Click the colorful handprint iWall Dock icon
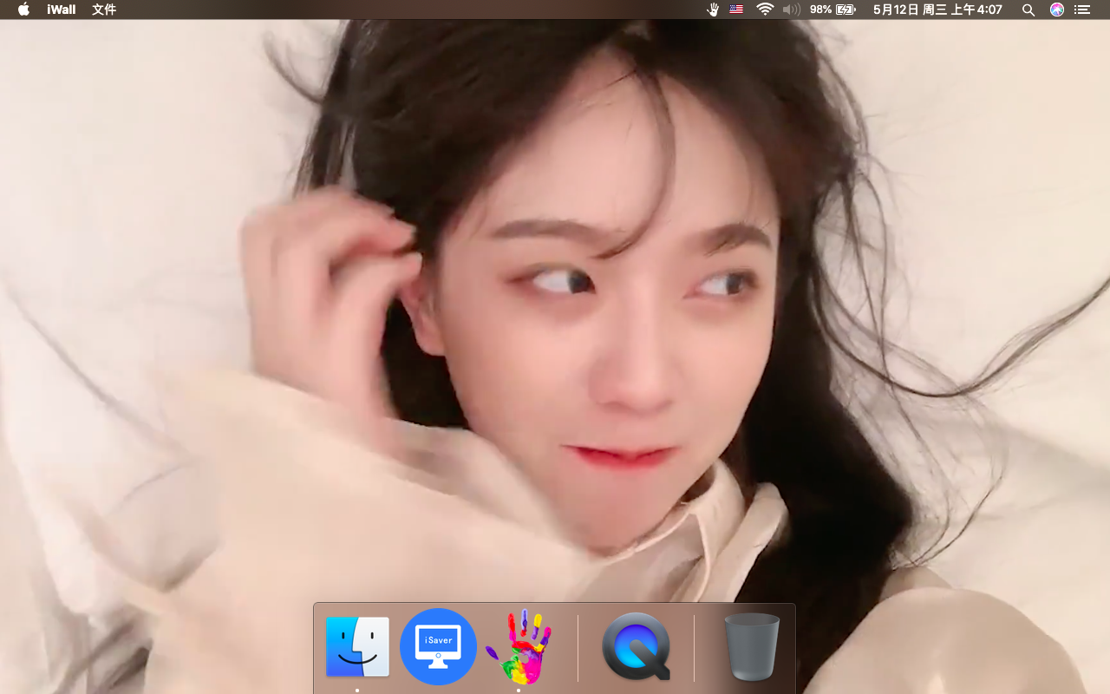The height and width of the screenshot is (694, 1110). pyautogui.click(x=519, y=646)
